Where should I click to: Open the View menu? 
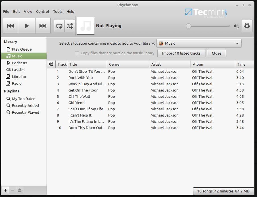click(28, 11)
